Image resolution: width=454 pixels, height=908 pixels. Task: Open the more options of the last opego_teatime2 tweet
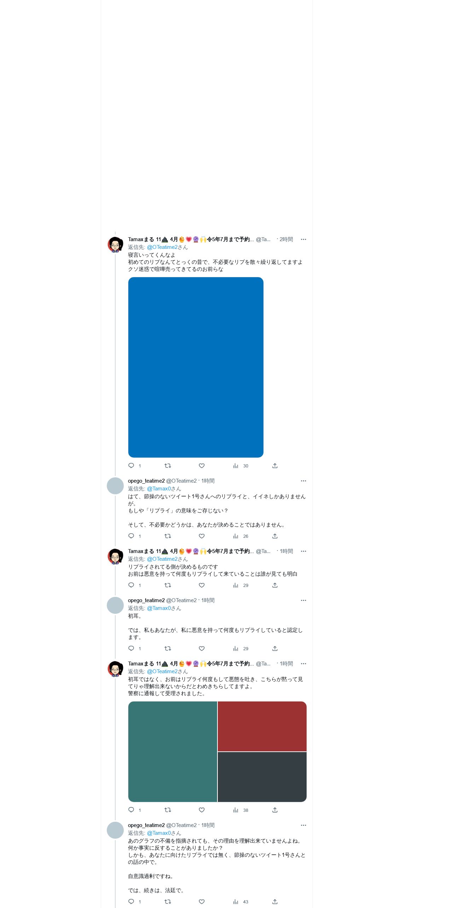303,825
